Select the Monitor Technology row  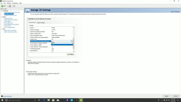(51, 30)
